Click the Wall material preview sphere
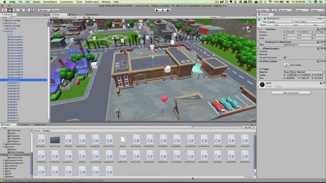Image resolution: width=326 pixels, height=183 pixels. click(262, 84)
